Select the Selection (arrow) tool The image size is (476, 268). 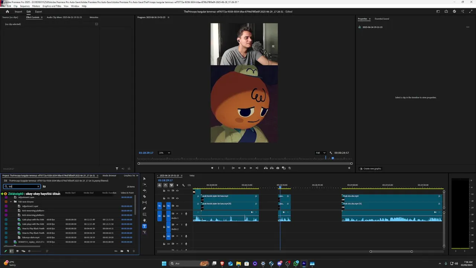click(x=145, y=179)
